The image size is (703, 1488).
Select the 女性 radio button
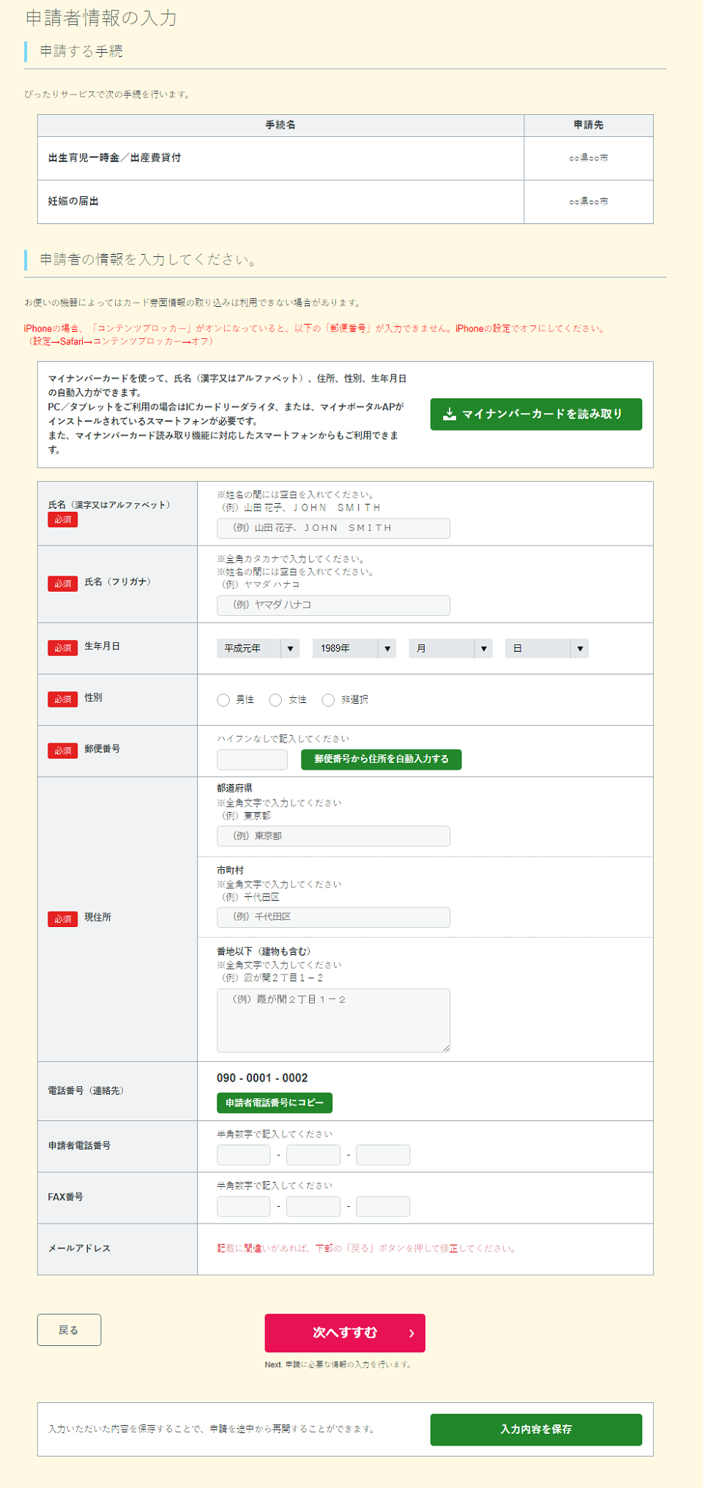275,700
